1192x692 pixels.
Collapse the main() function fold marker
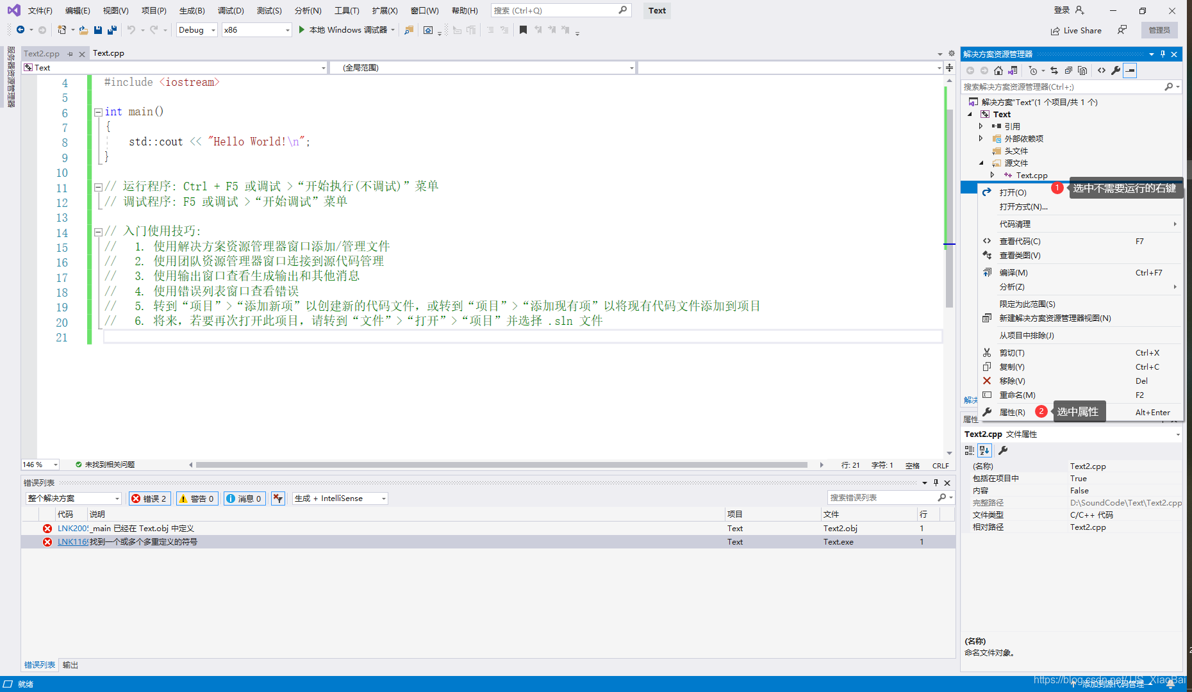98,112
